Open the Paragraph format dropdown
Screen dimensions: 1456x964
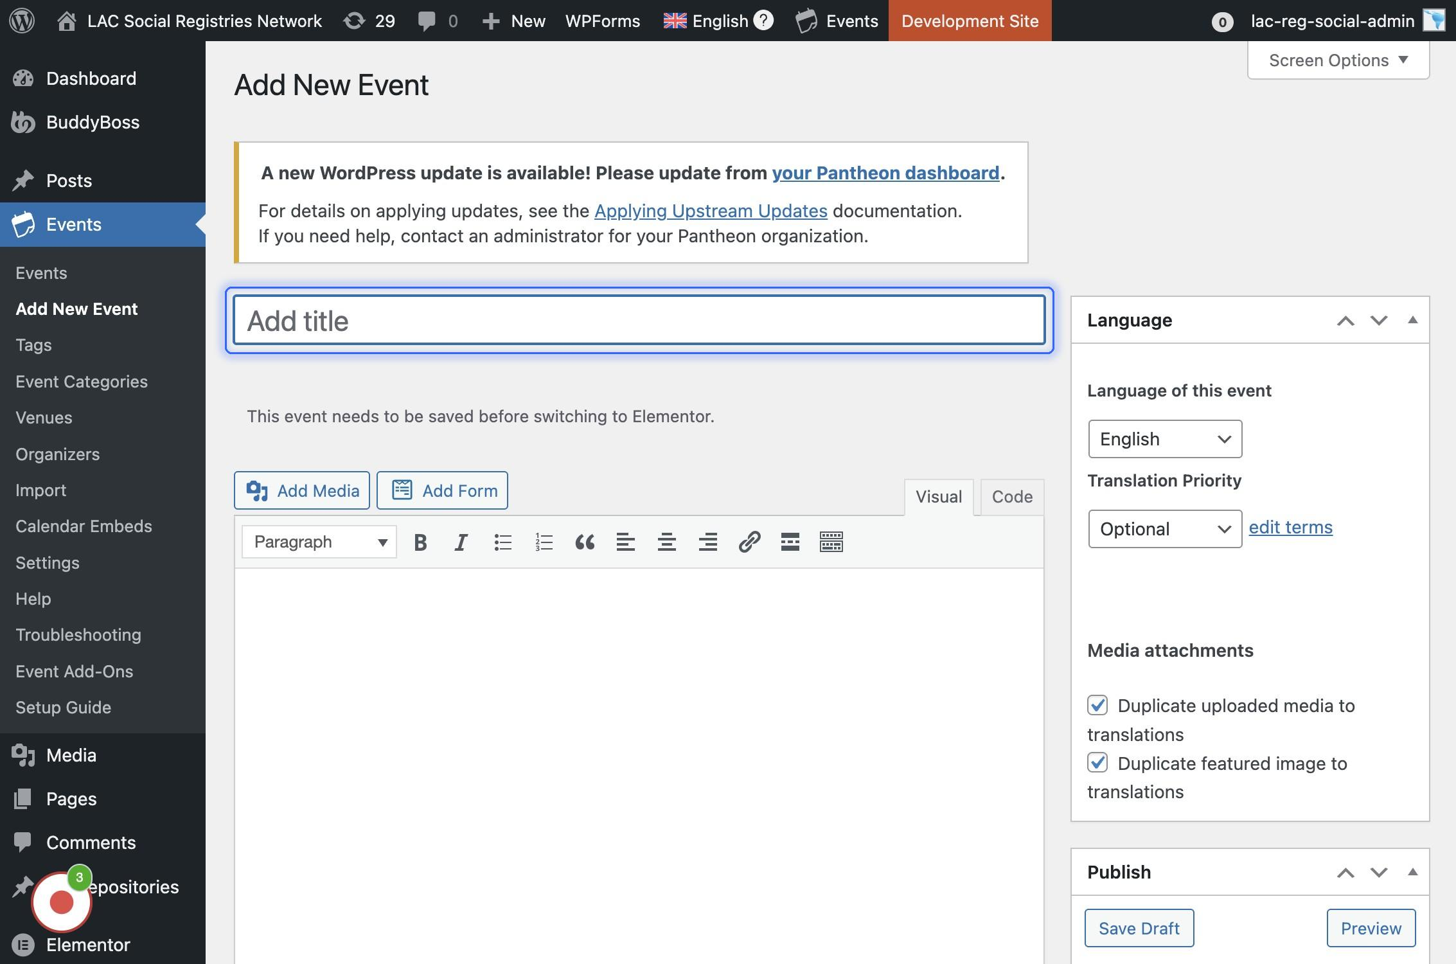[319, 542]
